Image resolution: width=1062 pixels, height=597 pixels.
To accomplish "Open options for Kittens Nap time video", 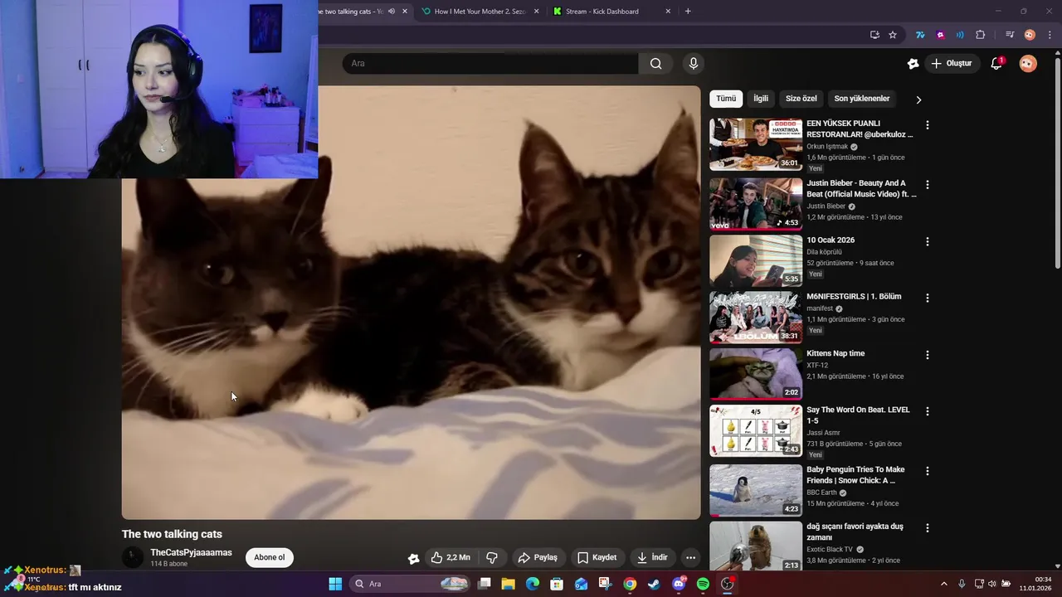I will click(x=928, y=355).
